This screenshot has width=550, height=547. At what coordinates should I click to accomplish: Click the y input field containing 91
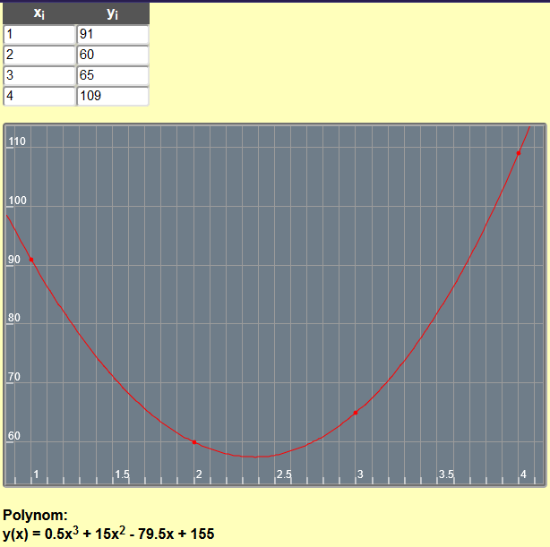click(112, 34)
